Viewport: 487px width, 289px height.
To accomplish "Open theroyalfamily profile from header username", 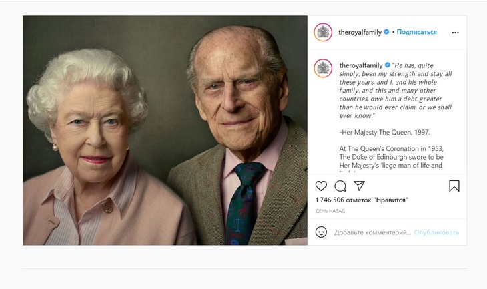I will click(360, 32).
